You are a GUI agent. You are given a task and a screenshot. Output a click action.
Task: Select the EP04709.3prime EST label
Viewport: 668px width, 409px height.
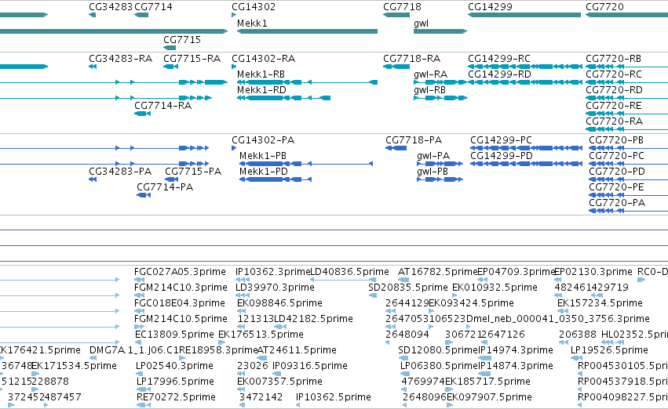[516, 272]
